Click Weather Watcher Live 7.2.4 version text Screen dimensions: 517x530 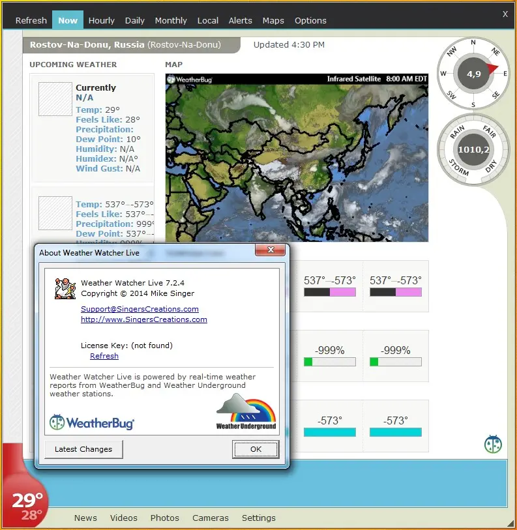[132, 283]
